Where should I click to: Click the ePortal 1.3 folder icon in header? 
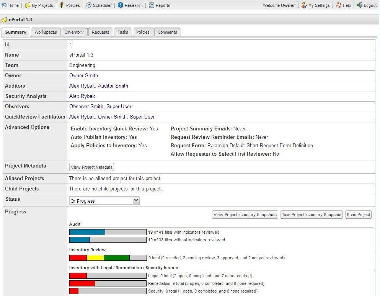4,20
